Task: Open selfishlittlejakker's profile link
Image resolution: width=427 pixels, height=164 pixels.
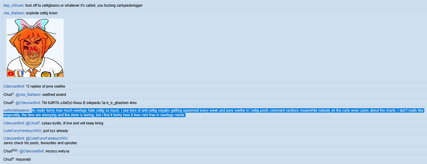Action: (17, 110)
